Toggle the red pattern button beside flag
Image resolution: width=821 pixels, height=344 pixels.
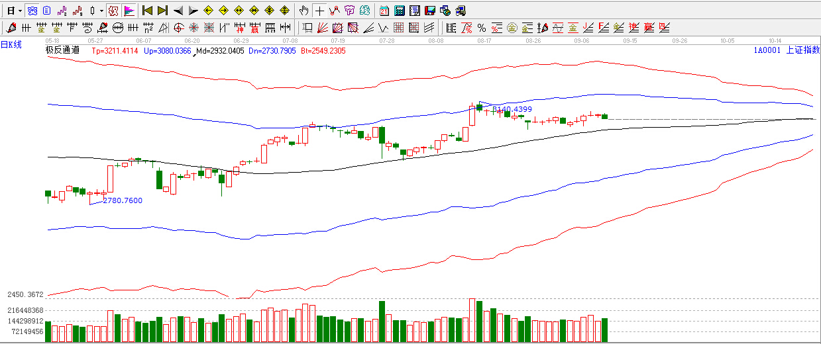(113, 11)
